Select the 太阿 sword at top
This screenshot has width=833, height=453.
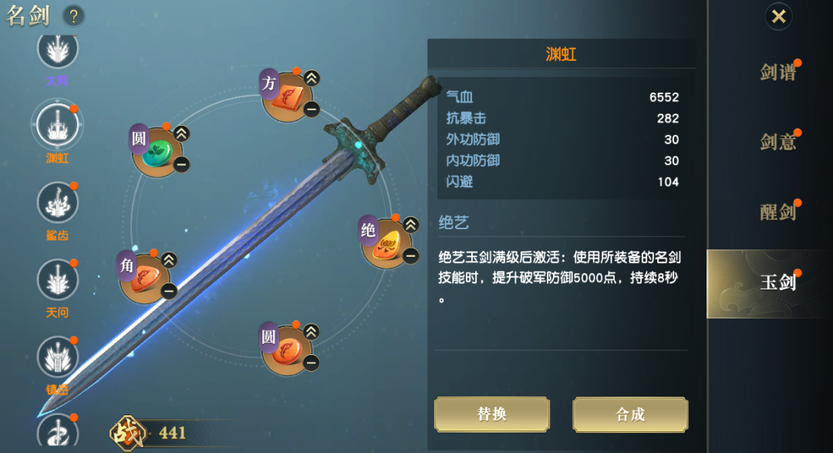click(x=57, y=50)
